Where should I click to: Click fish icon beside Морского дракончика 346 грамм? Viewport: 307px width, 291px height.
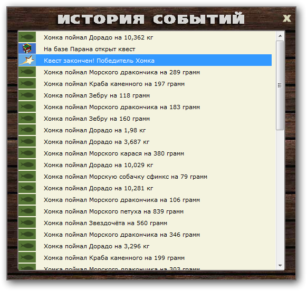coord(27,234)
